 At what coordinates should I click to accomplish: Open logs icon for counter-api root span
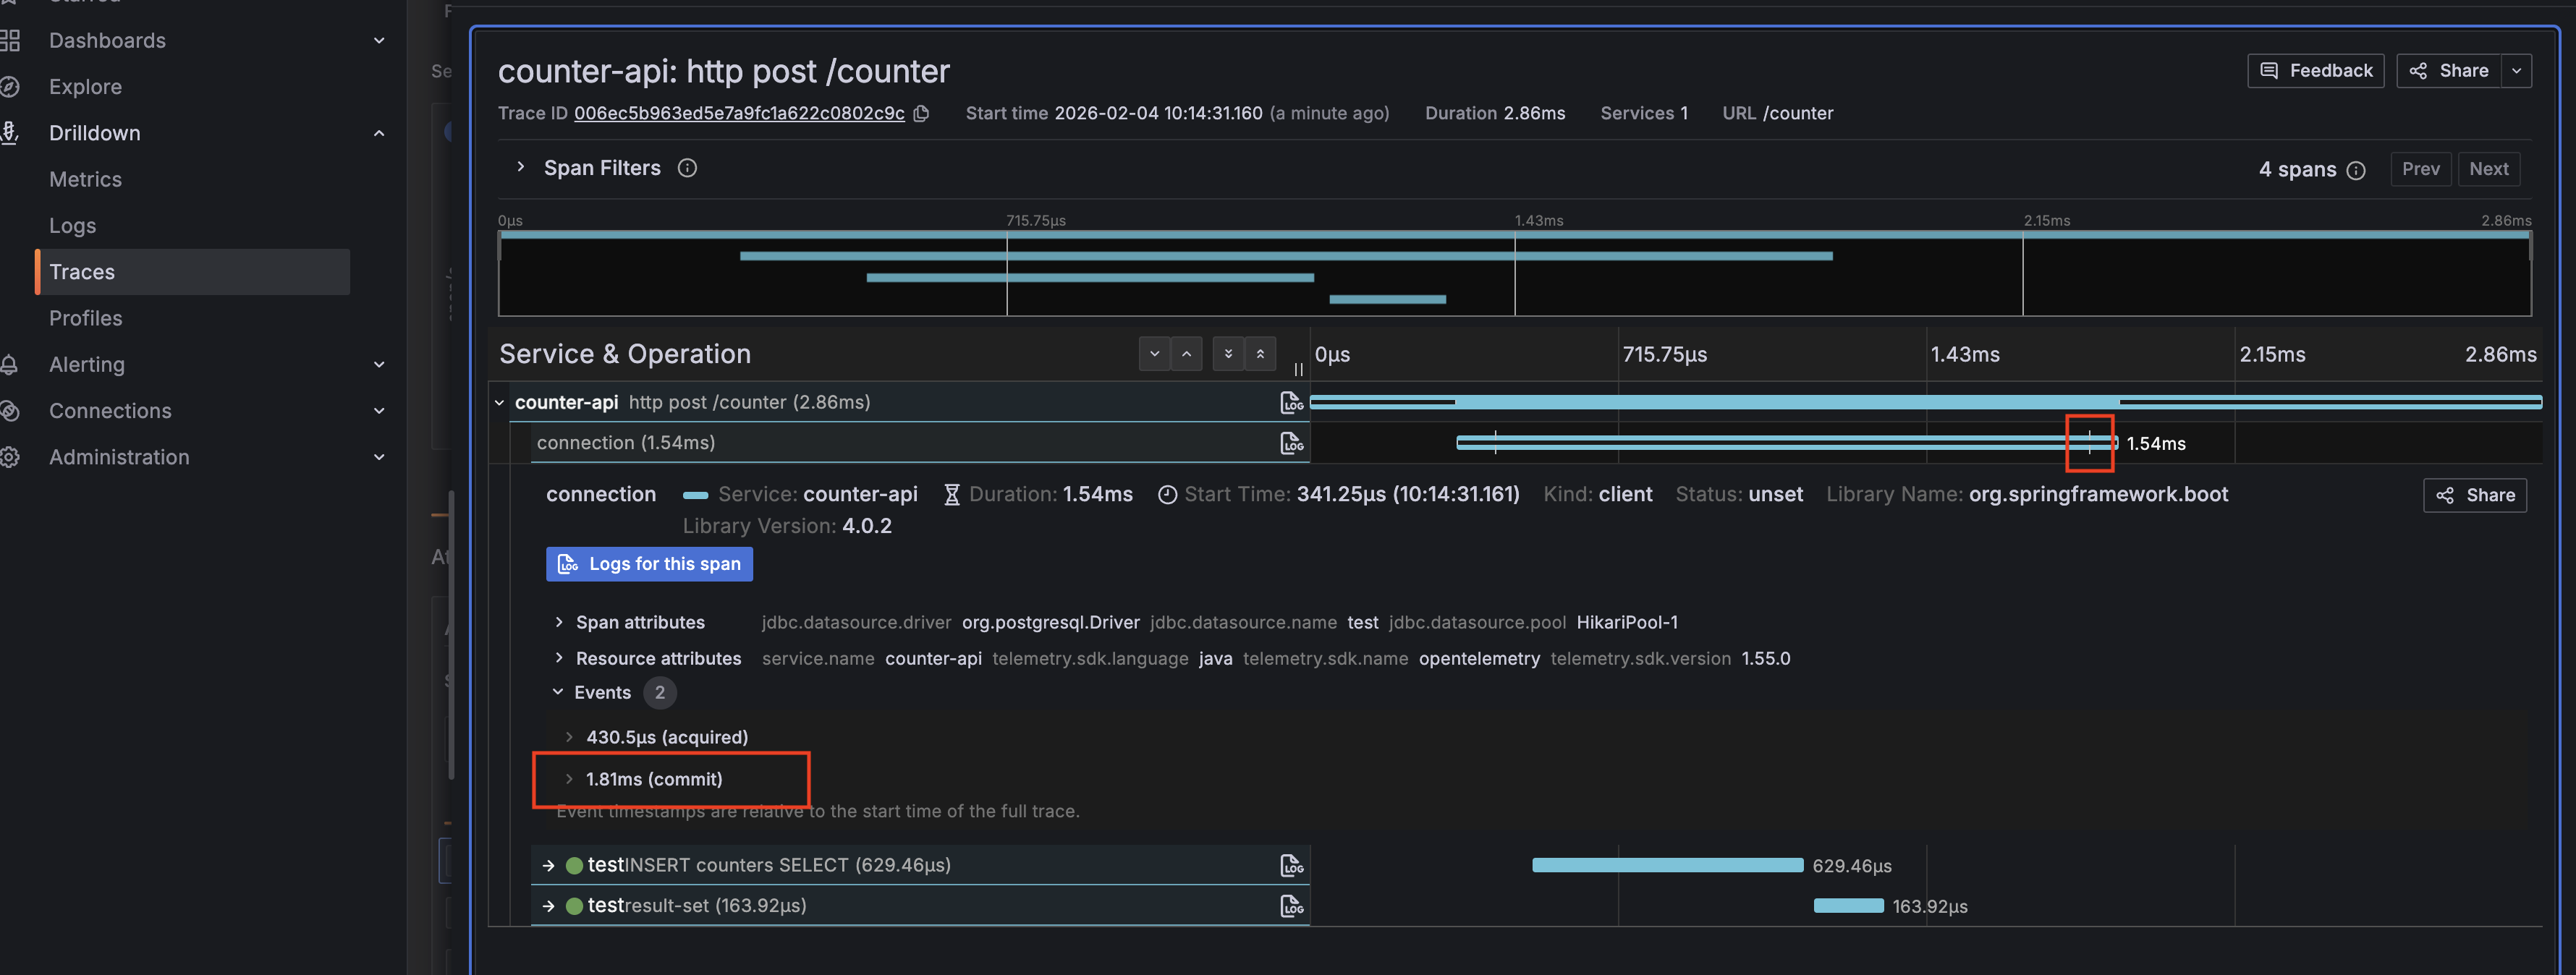[x=1291, y=402]
